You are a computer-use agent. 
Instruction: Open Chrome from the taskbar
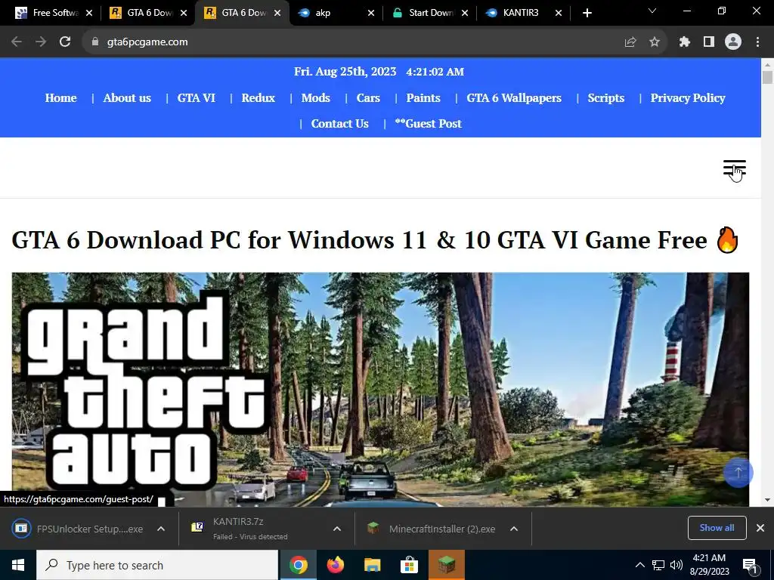click(298, 565)
